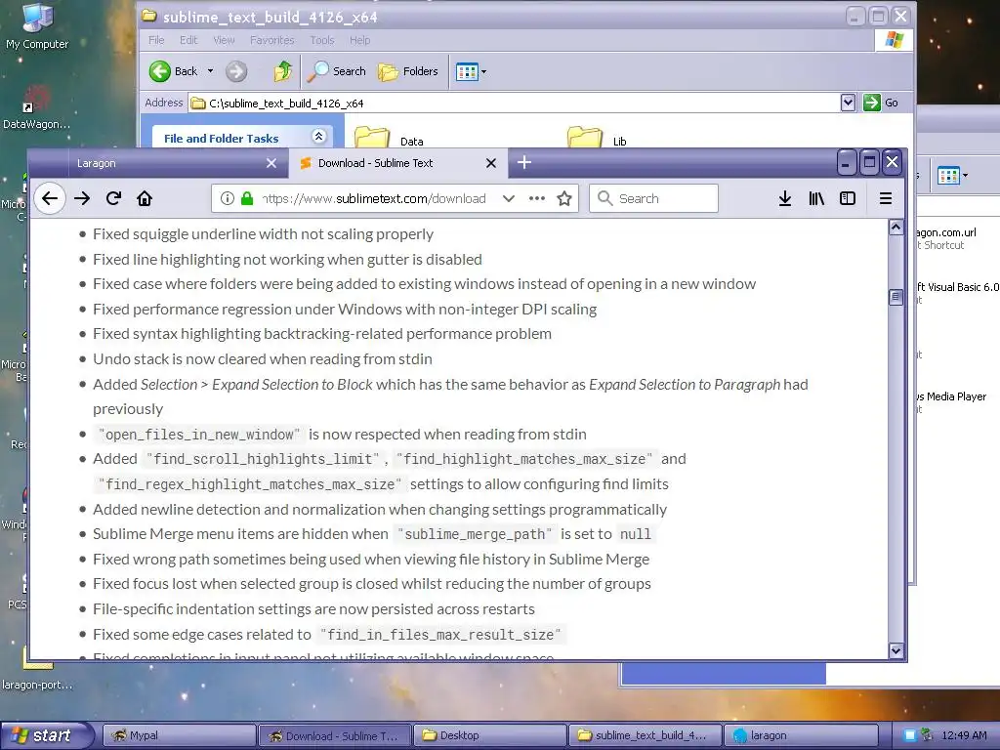Click the green padlock security icon
1000x750 pixels.
[x=247, y=198]
